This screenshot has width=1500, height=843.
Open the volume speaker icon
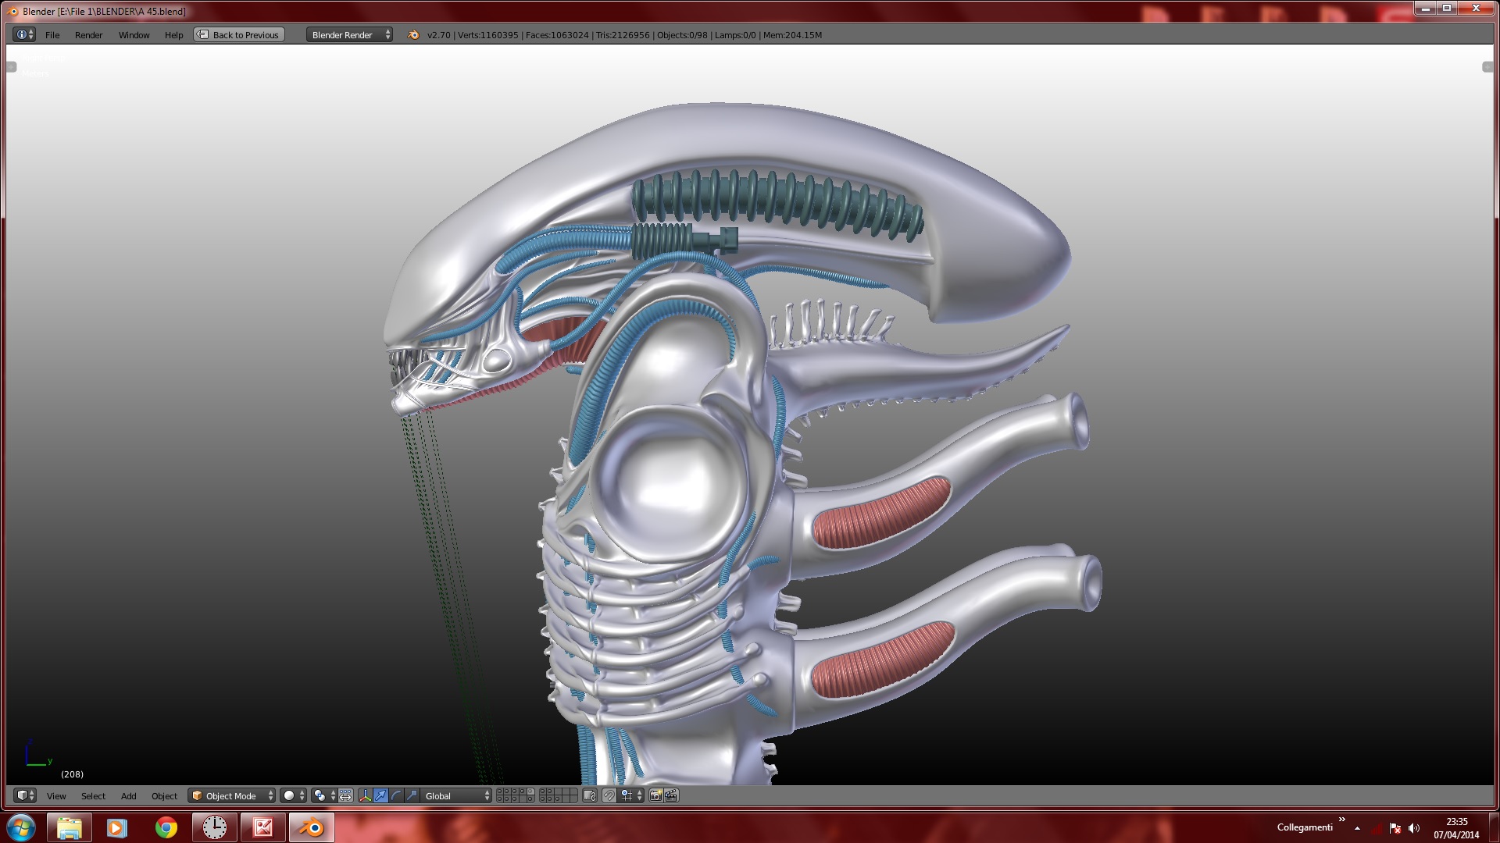[x=1414, y=828]
